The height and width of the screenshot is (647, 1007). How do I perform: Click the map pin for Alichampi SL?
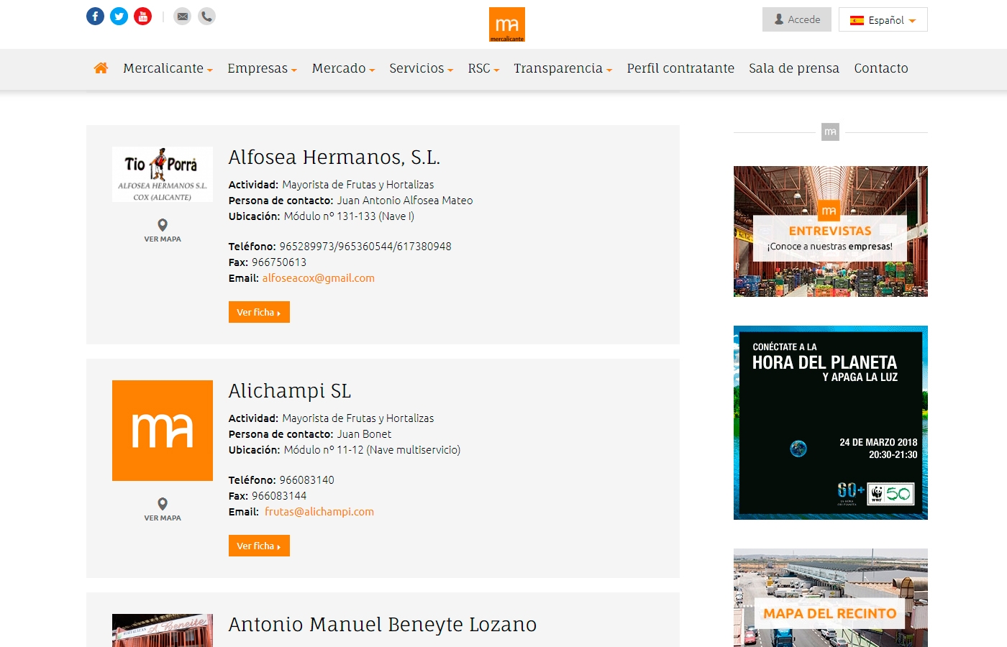pos(163,504)
